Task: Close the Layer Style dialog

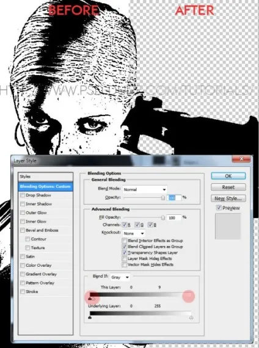Action: pyautogui.click(x=241, y=159)
